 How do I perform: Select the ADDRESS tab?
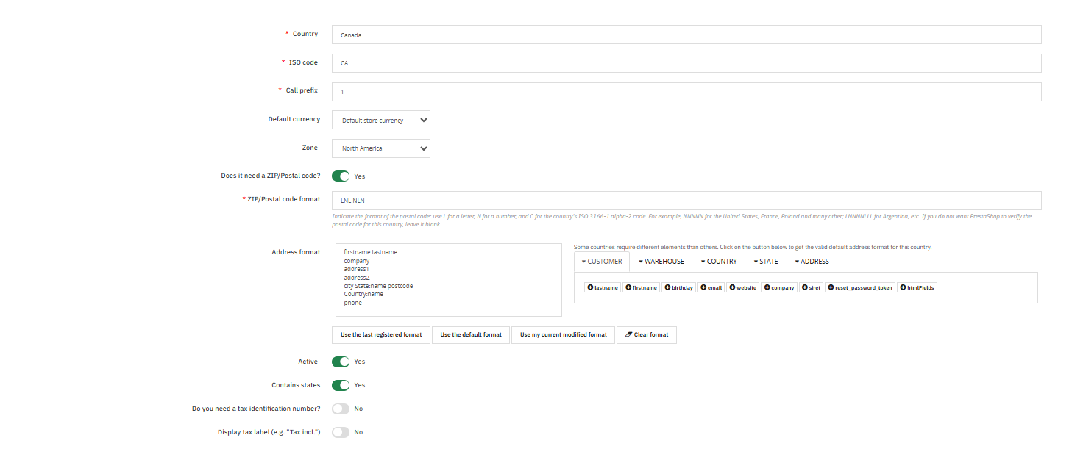[812, 262]
